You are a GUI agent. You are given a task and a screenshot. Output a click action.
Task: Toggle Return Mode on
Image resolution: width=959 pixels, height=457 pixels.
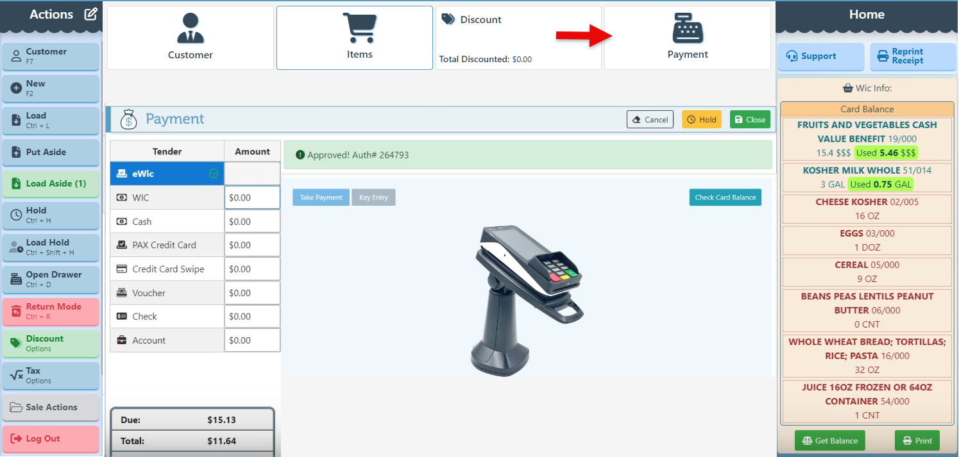pyautogui.click(x=51, y=312)
